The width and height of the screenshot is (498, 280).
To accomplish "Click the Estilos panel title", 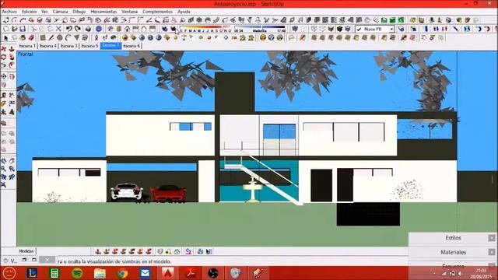I will click(453, 238).
